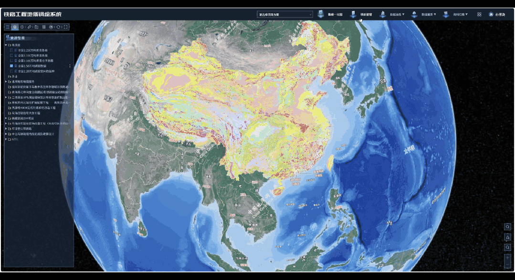Click the 数据治理 navigation icon
The image size is (515, 280).
click(383, 14)
